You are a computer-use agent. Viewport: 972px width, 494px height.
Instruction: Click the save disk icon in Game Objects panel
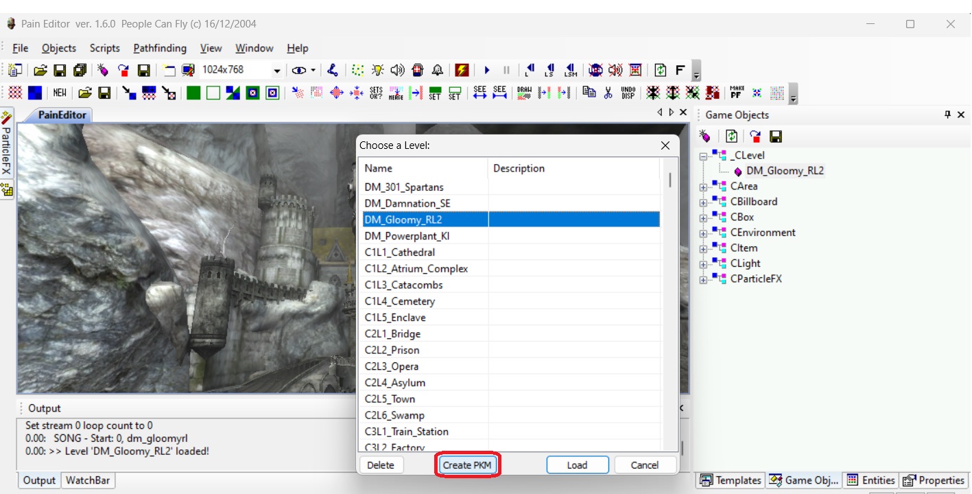[x=776, y=136]
